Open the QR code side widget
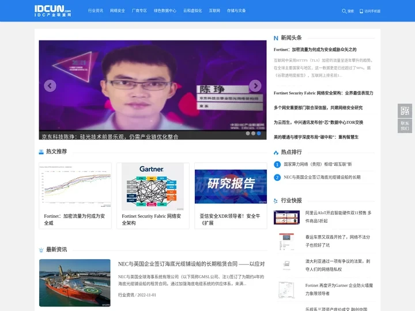This screenshot has height=311, width=415. (405, 111)
